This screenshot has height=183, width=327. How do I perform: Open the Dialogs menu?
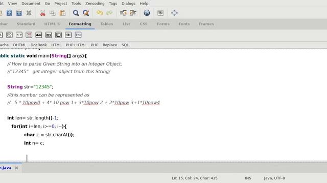pyautogui.click(x=128, y=4)
